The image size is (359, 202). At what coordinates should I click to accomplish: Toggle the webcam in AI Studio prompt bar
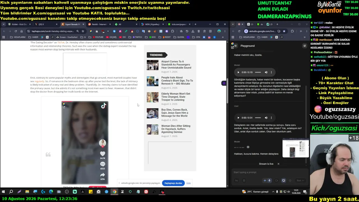(277, 181)
